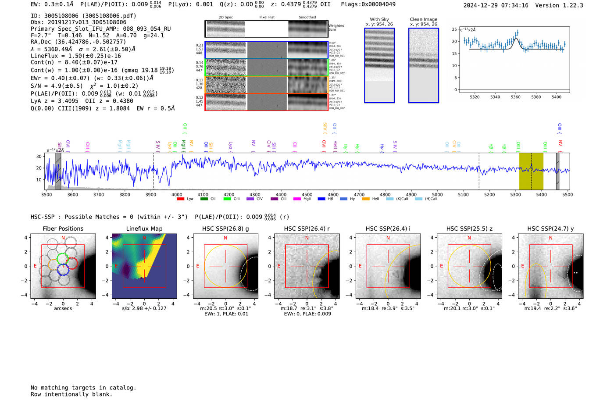This screenshot has width=614, height=418.
Task: Click the emission line fit plot near 5360
Action: pyautogui.click(x=514, y=60)
